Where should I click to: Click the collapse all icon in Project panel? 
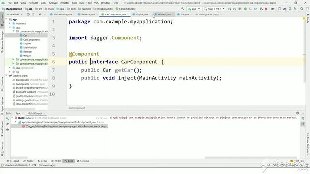coord(33,14)
